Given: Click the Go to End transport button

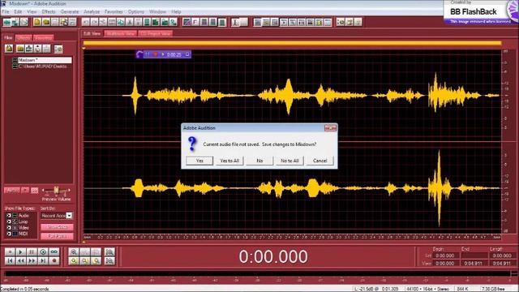Looking at the screenshot, I should click(x=43, y=261).
